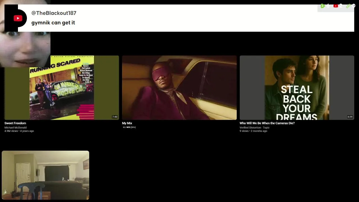Open the Verified Distortion - Topic channel link
Image resolution: width=359 pixels, height=202 pixels.
[254, 128]
